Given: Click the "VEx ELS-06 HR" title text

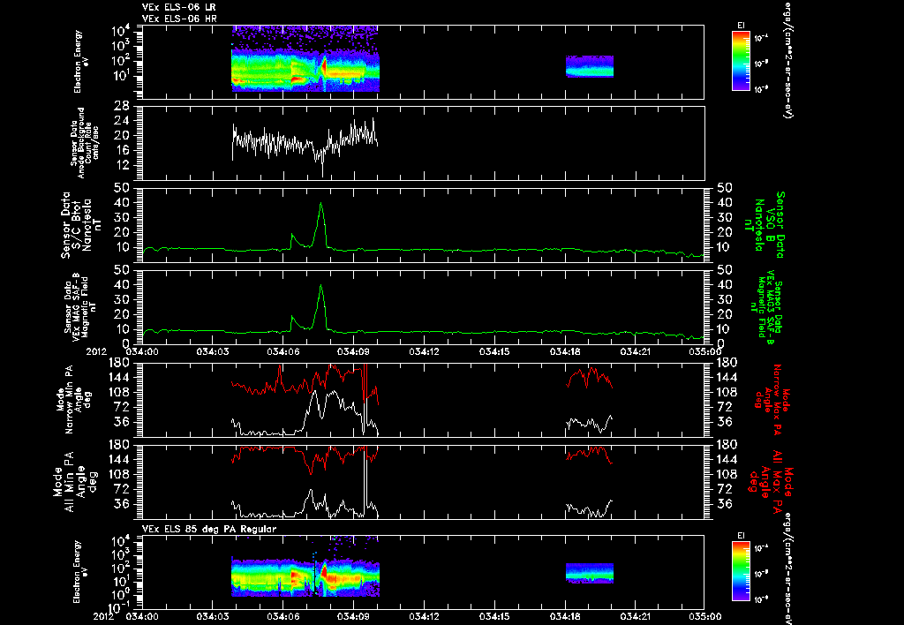Looking at the screenshot, I should click(178, 19).
